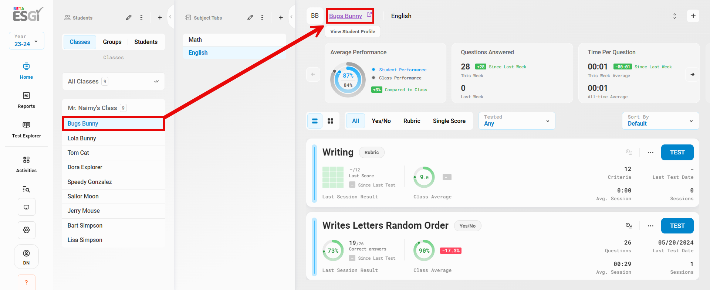
Task: Select Bugs Bunny in student list
Action: point(114,123)
